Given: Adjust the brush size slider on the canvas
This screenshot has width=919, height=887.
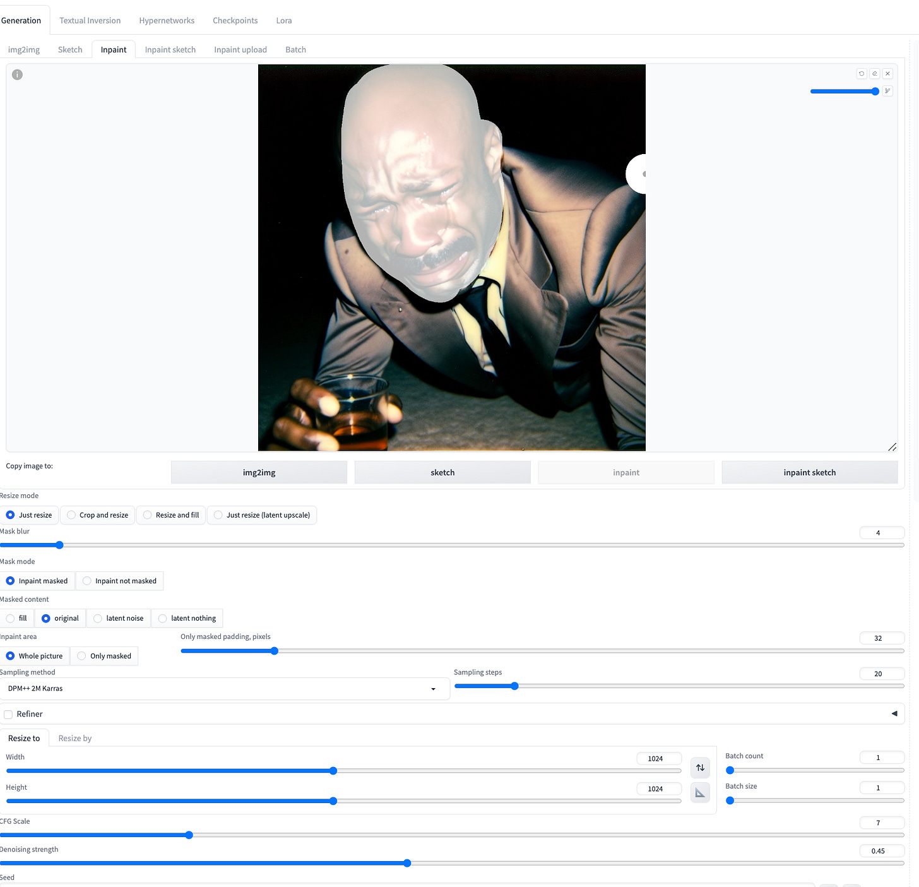Looking at the screenshot, I should (845, 92).
